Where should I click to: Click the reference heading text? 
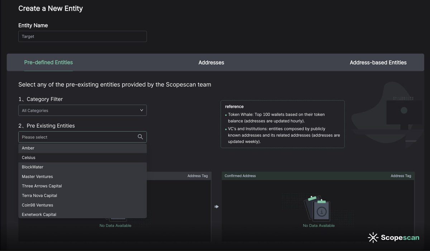(x=234, y=106)
